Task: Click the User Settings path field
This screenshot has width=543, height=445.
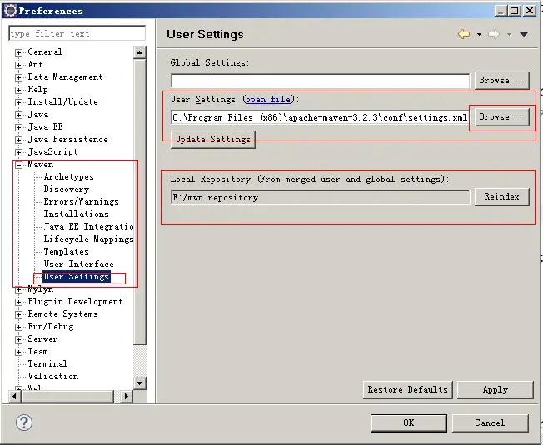Action: (x=321, y=117)
